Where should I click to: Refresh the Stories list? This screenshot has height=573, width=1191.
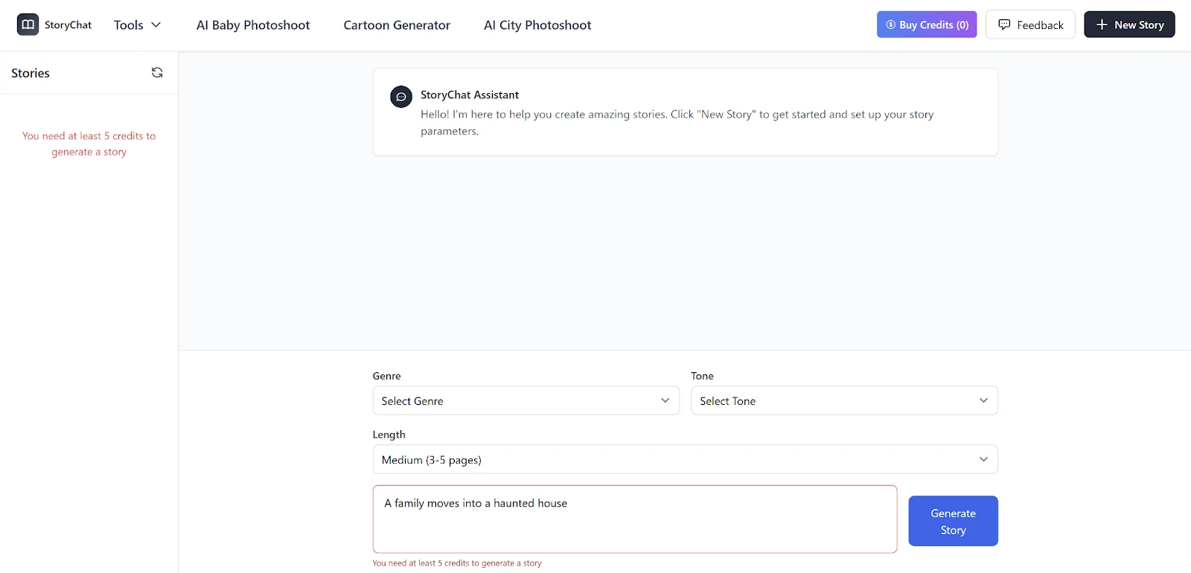[157, 72]
